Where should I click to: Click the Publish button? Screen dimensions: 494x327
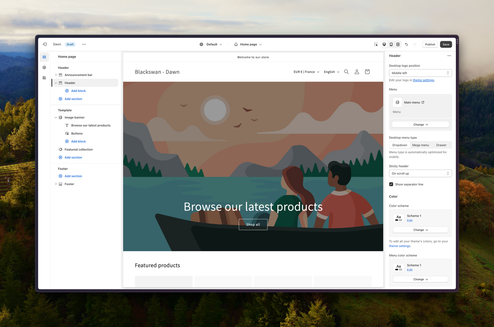(430, 44)
